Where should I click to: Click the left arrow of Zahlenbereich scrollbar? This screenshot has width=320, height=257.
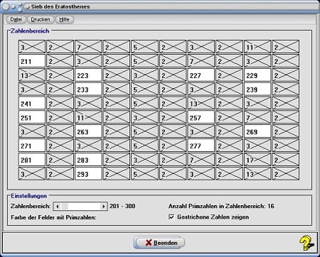[57, 207]
